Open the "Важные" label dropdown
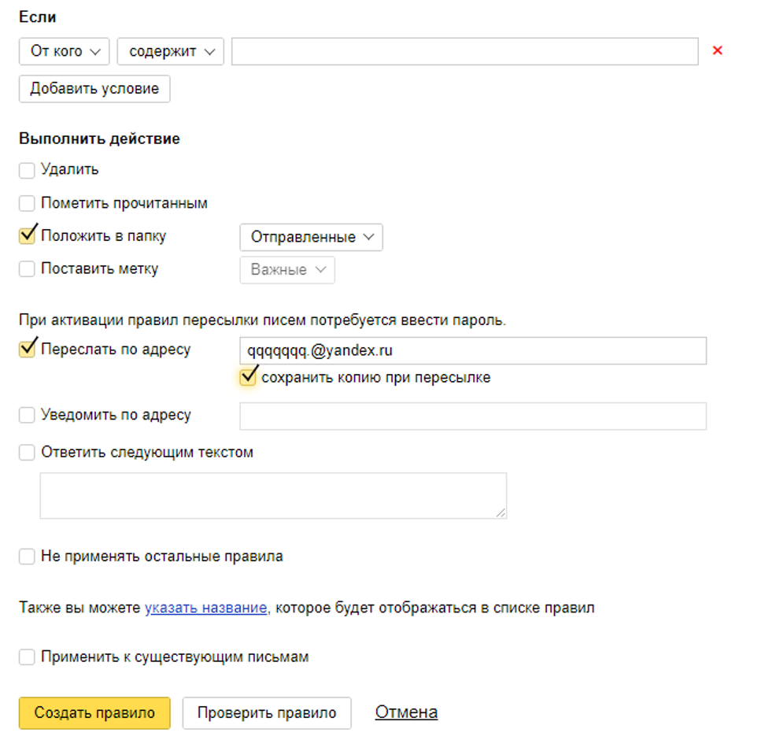This screenshot has height=751, width=765. (x=287, y=270)
